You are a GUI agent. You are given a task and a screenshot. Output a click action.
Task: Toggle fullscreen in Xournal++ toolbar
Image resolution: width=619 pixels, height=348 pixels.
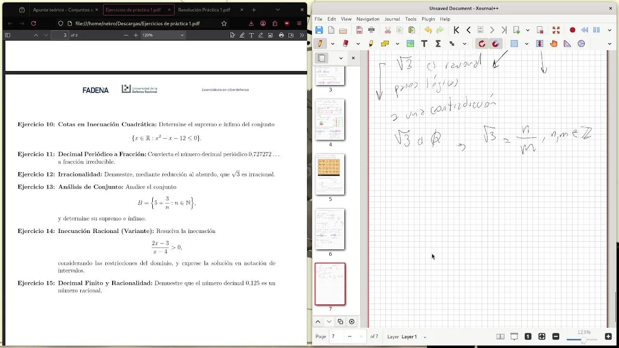pos(556,30)
